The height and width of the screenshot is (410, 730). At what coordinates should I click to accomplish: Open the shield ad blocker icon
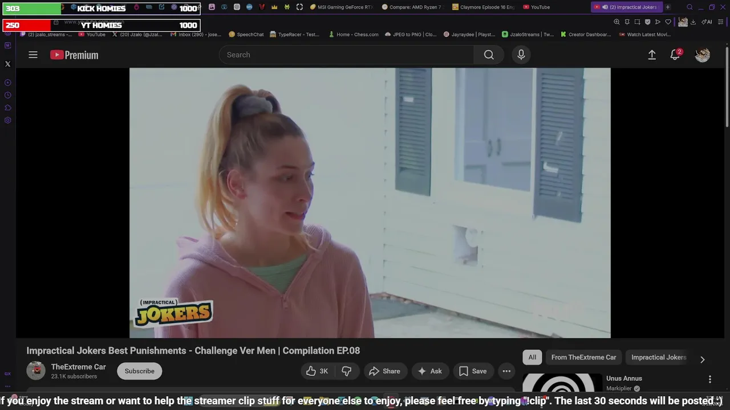pos(647,22)
